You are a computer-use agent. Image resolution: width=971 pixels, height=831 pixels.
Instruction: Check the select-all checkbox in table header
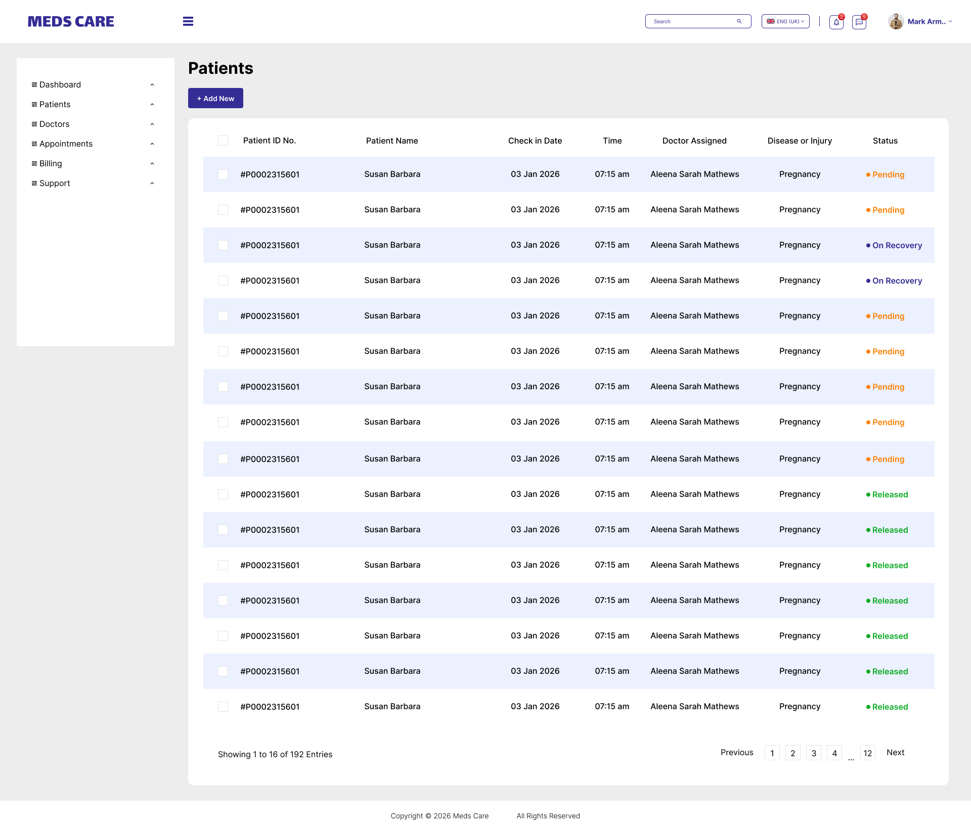tap(223, 141)
